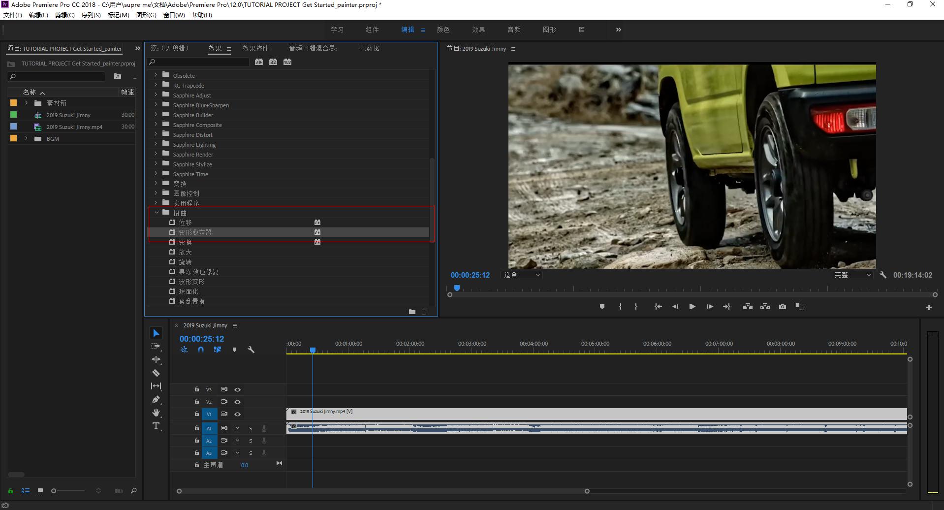The height and width of the screenshot is (510, 944).
Task: Expand the Sapphire Lighting effects folder
Action: (x=156, y=144)
